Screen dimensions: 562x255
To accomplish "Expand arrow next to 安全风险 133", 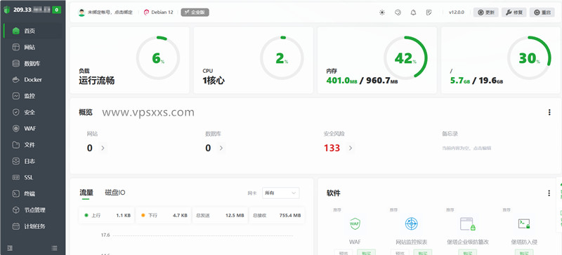I will pyautogui.click(x=351, y=148).
